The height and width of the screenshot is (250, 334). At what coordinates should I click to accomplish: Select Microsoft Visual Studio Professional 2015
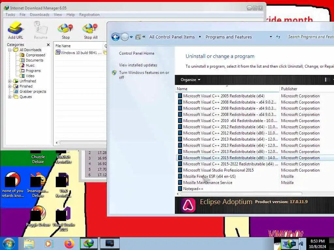[x=218, y=170]
